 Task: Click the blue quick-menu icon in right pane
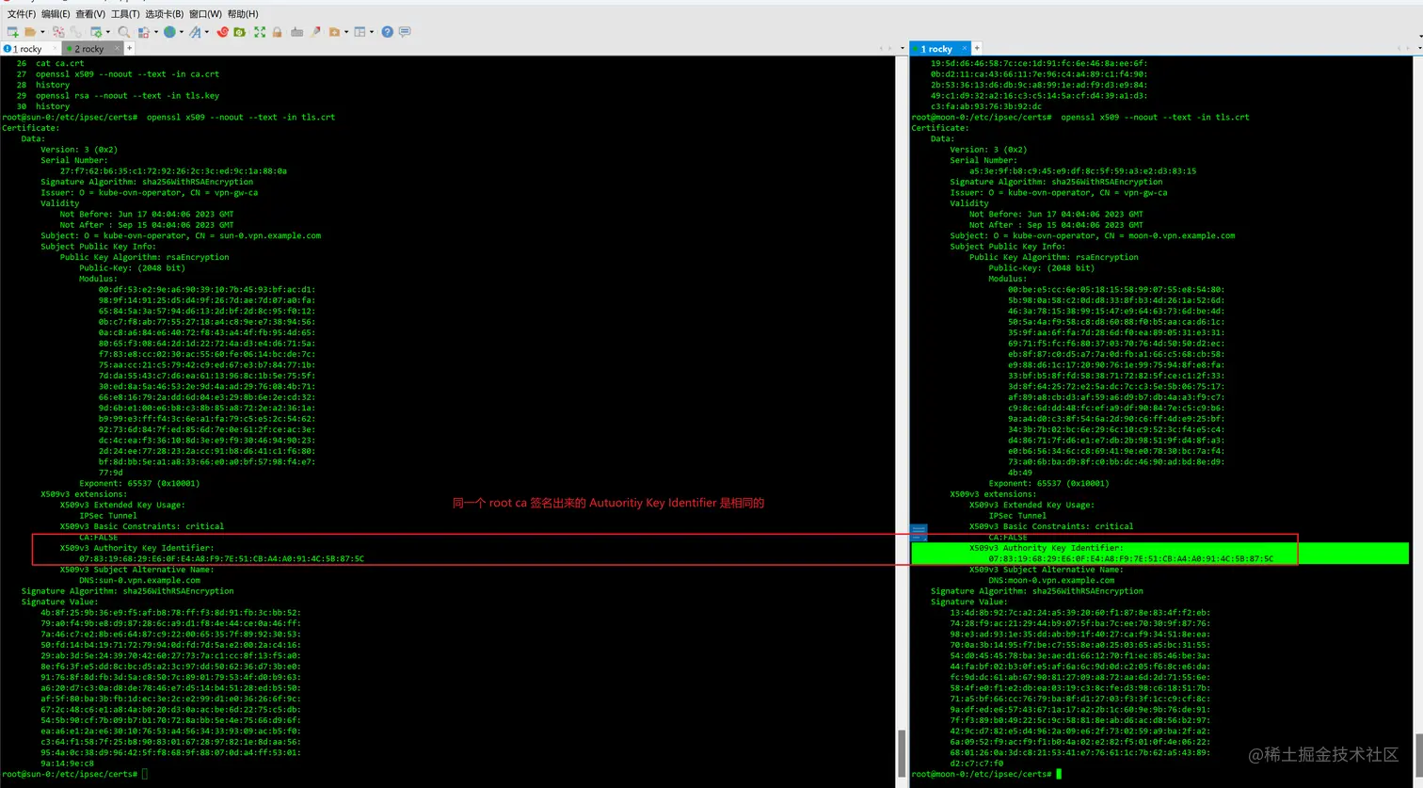(x=919, y=532)
